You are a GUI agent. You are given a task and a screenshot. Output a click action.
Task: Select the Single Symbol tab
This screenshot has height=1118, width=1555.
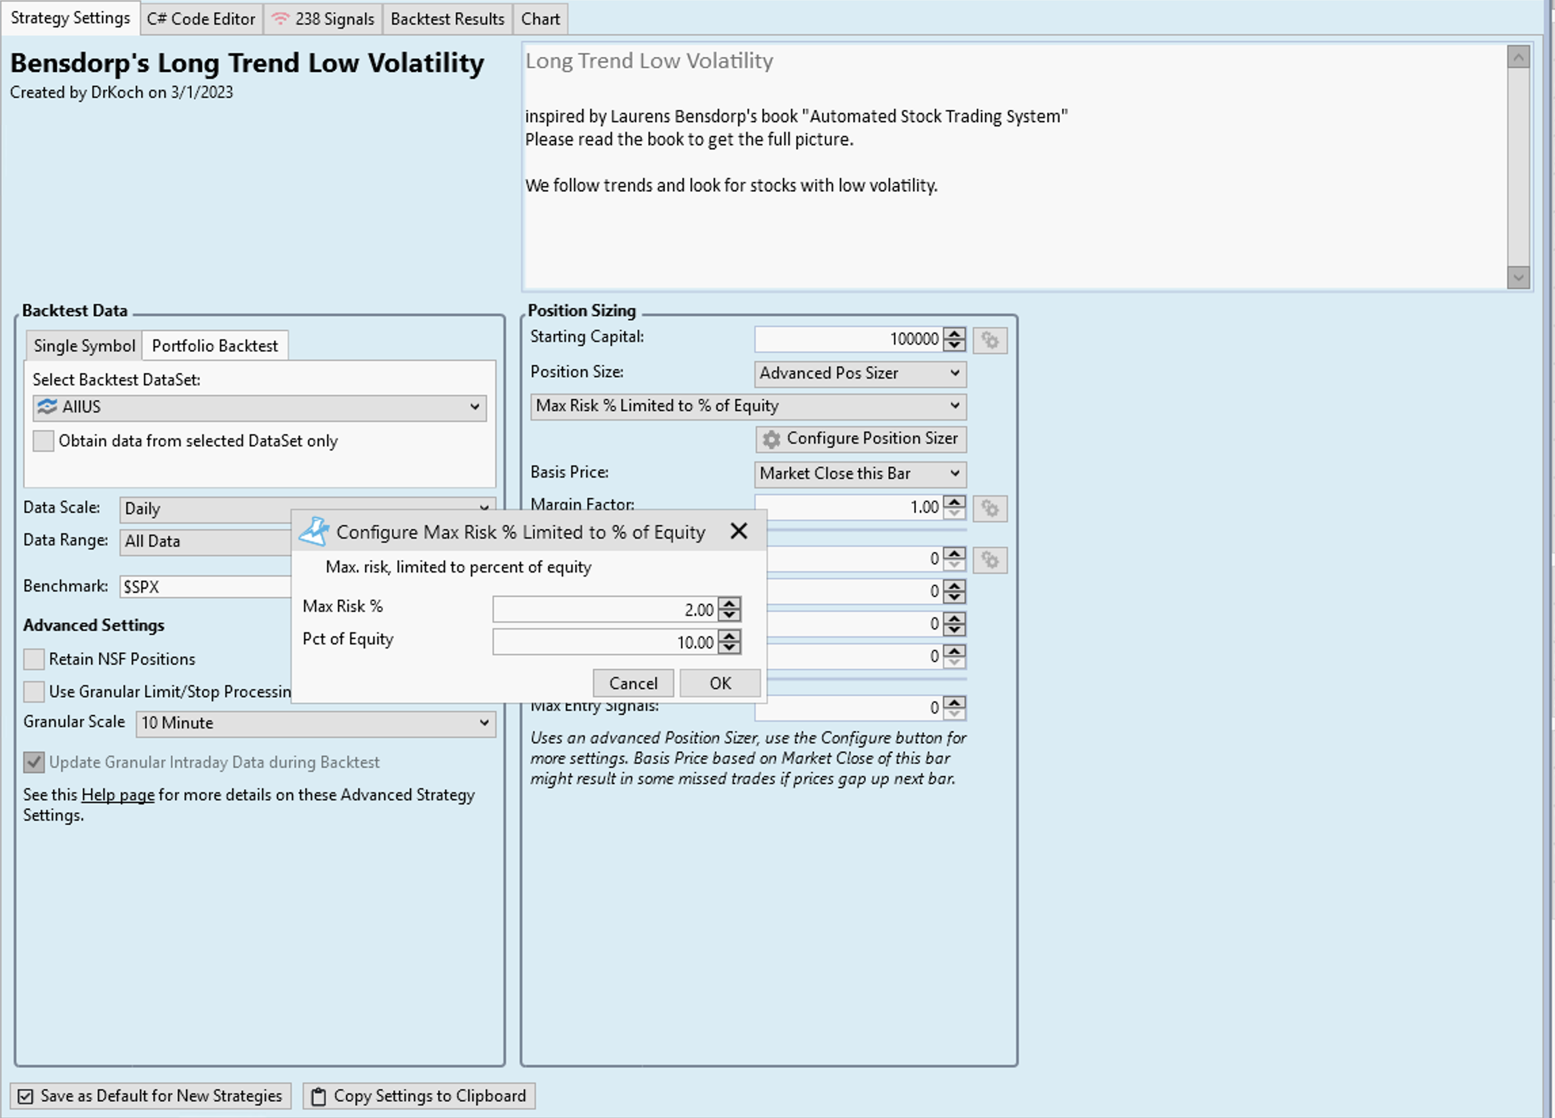84,345
